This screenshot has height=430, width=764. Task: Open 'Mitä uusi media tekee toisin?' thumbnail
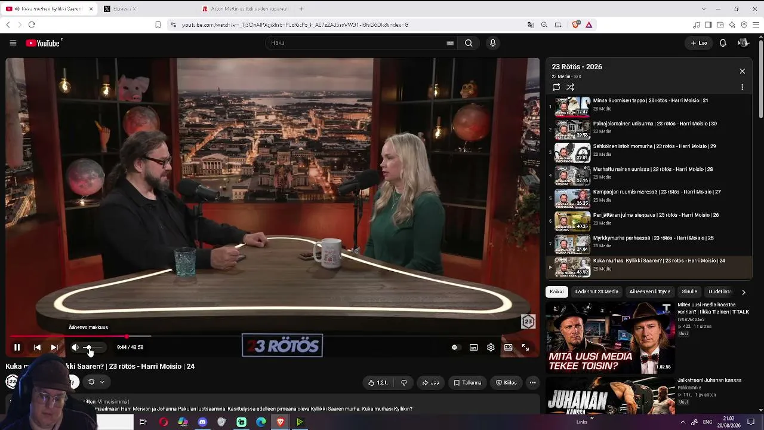click(x=609, y=338)
